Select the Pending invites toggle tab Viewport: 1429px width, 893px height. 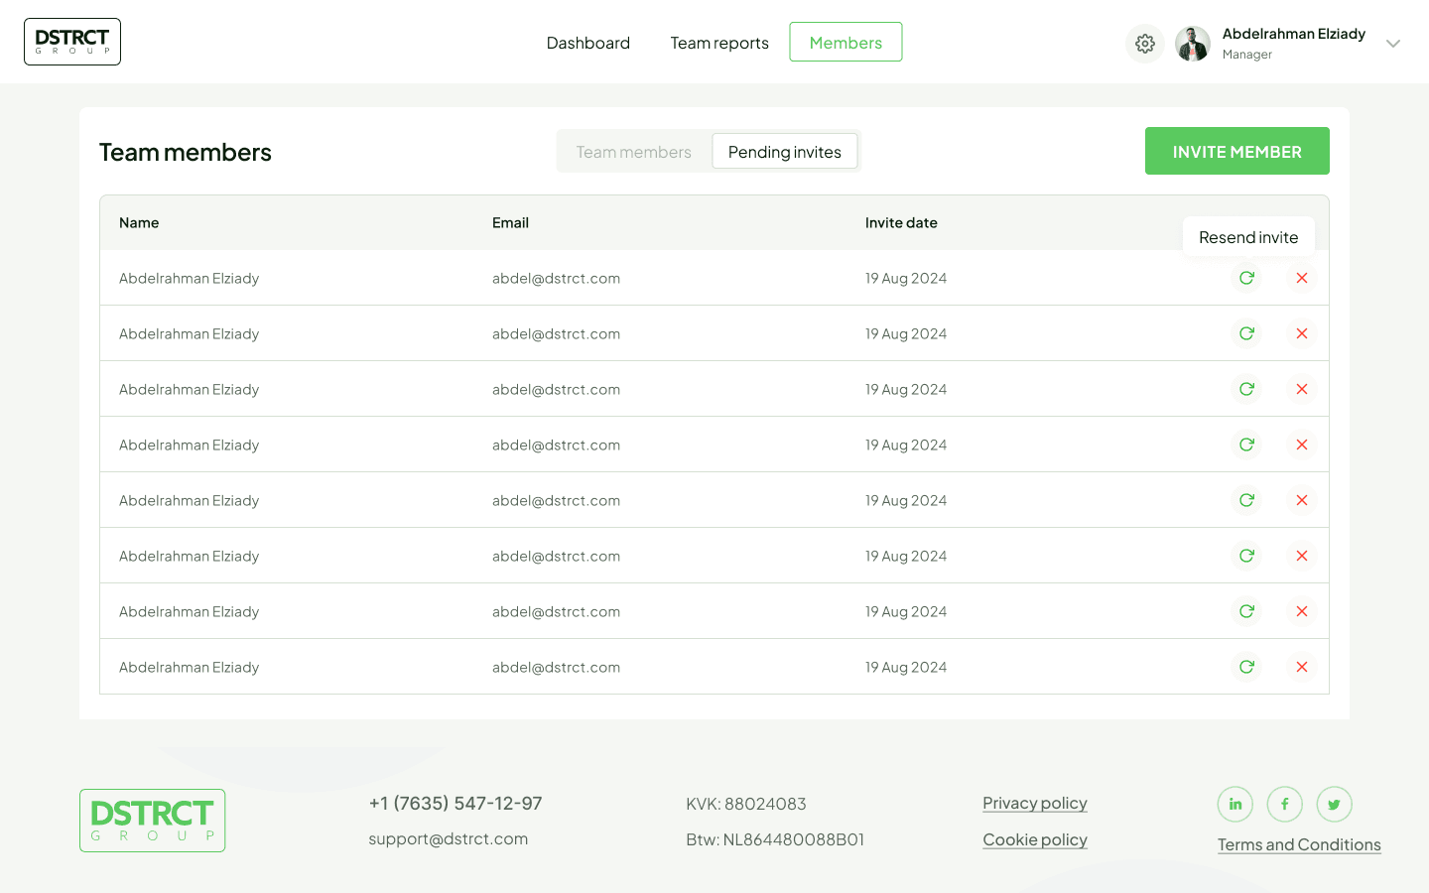click(x=784, y=152)
